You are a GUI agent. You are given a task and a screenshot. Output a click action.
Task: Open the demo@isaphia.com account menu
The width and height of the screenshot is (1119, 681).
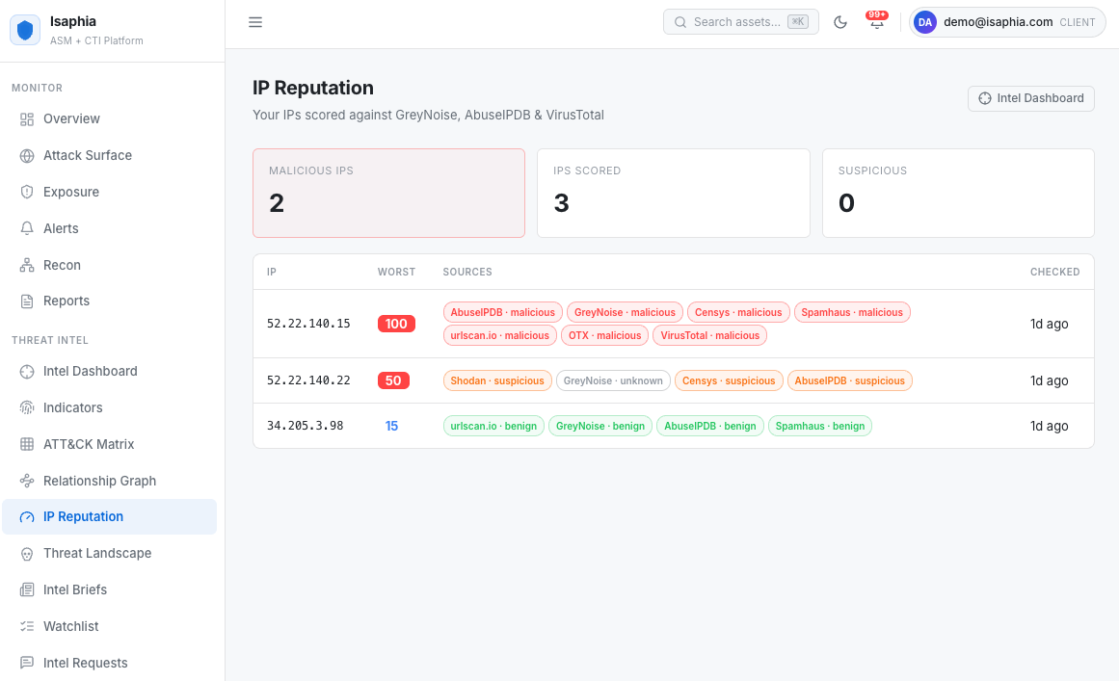tap(1007, 22)
